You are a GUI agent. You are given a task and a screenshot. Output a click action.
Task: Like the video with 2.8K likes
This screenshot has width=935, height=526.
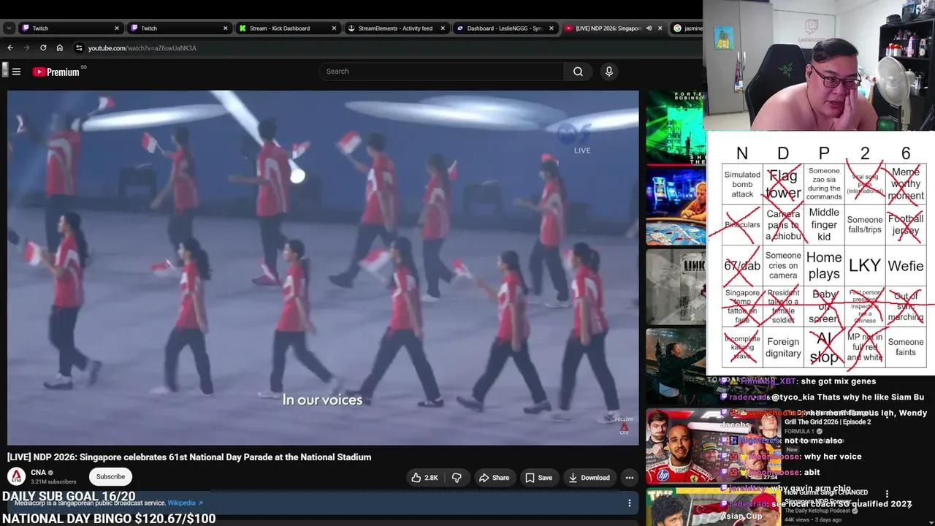(425, 478)
